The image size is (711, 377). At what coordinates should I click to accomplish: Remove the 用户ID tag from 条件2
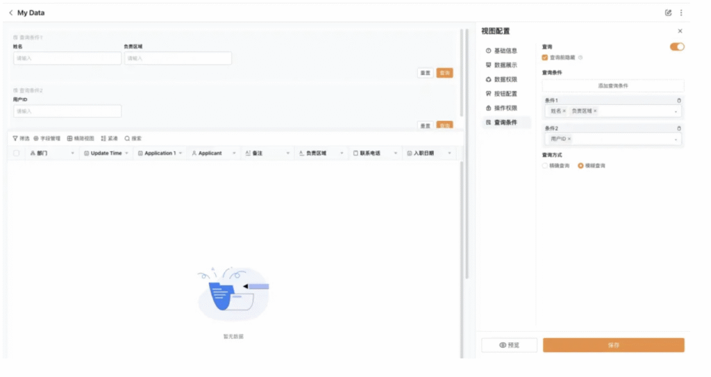(x=569, y=139)
